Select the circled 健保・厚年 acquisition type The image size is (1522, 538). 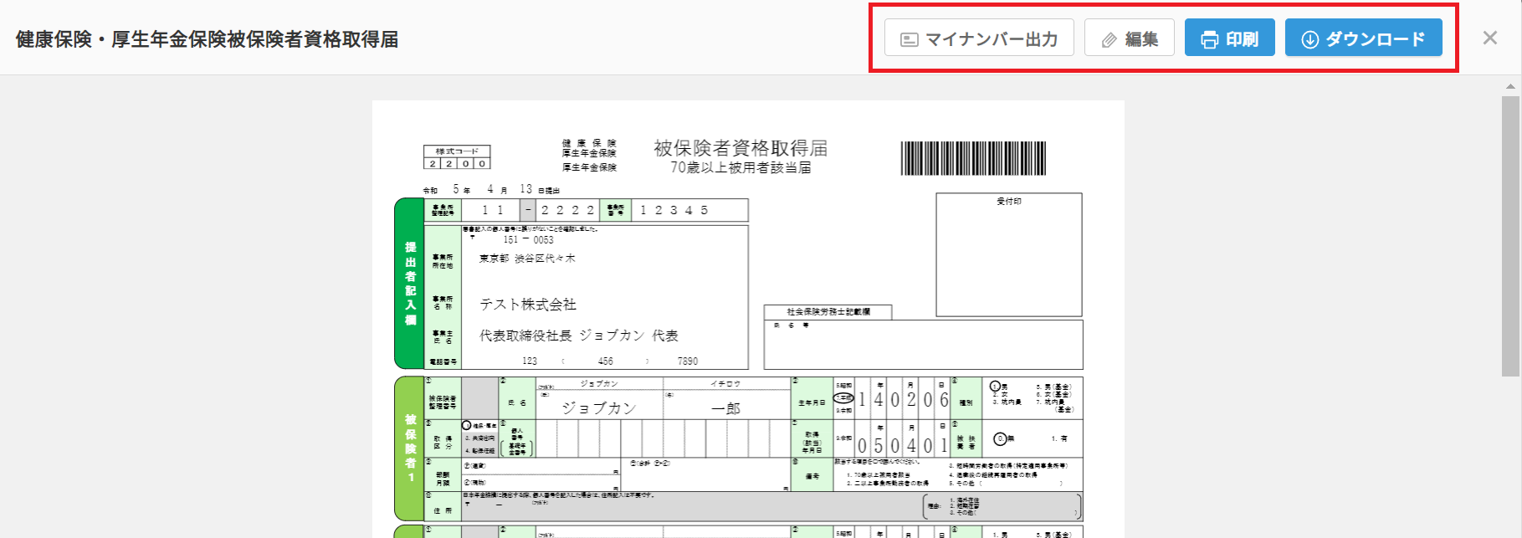pyautogui.click(x=467, y=425)
